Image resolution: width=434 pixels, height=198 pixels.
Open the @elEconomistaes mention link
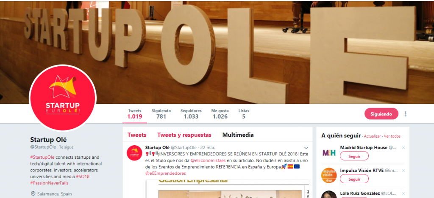tap(209, 160)
